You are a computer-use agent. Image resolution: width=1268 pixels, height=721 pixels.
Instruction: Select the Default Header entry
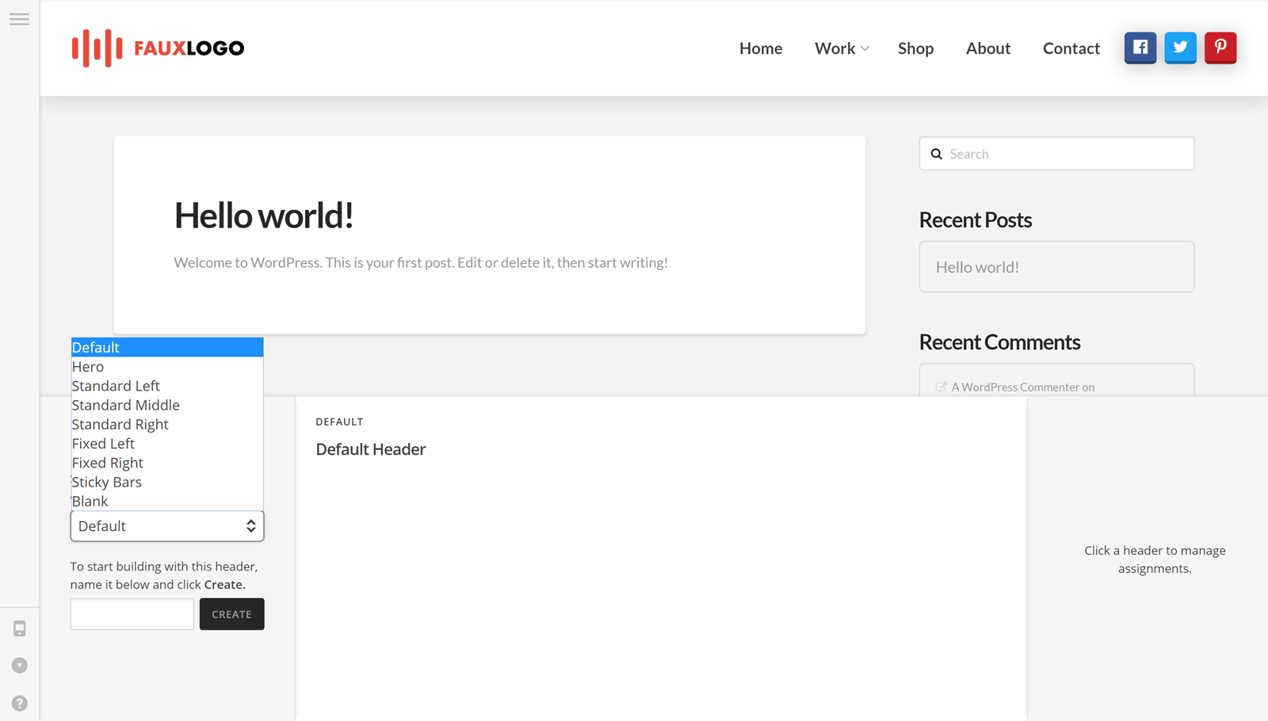(x=371, y=449)
